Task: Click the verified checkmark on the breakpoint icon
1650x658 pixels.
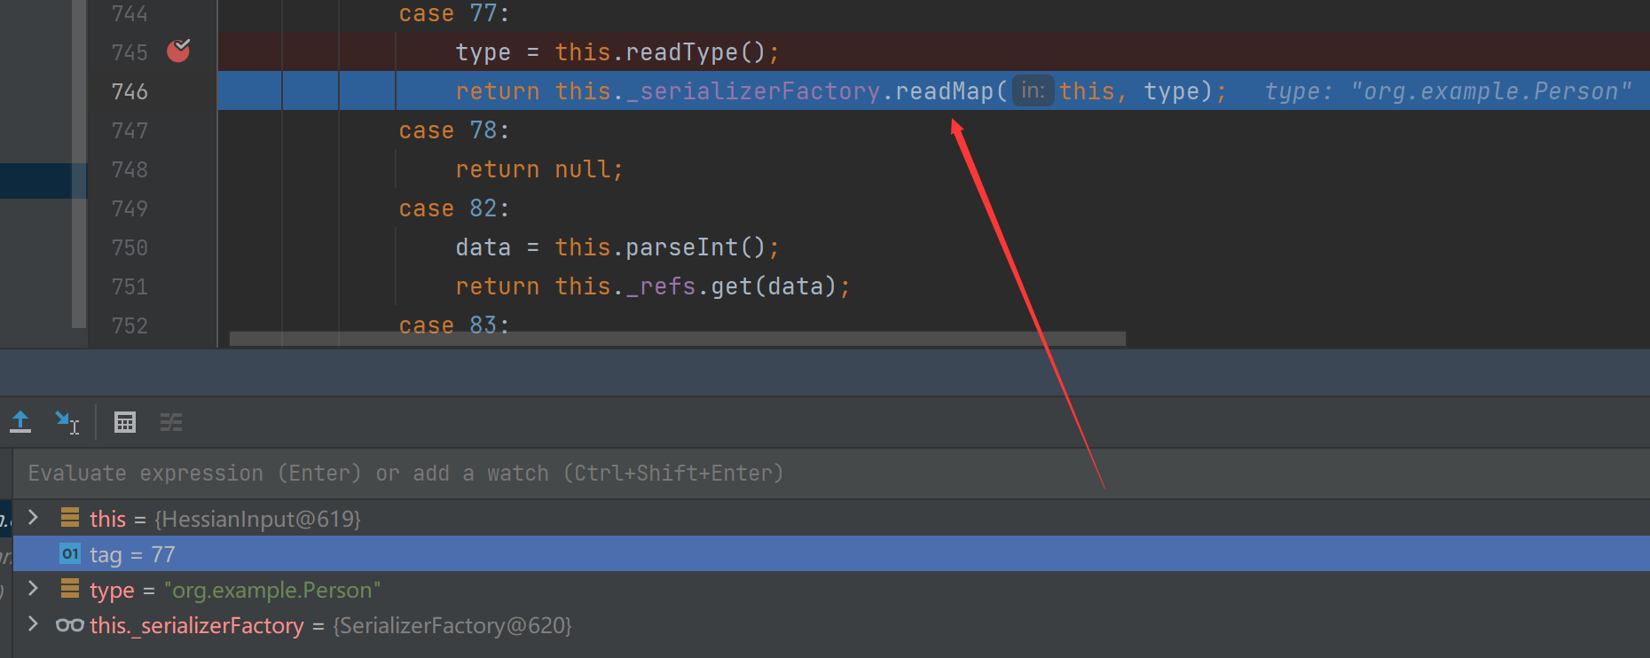Action: [x=183, y=44]
